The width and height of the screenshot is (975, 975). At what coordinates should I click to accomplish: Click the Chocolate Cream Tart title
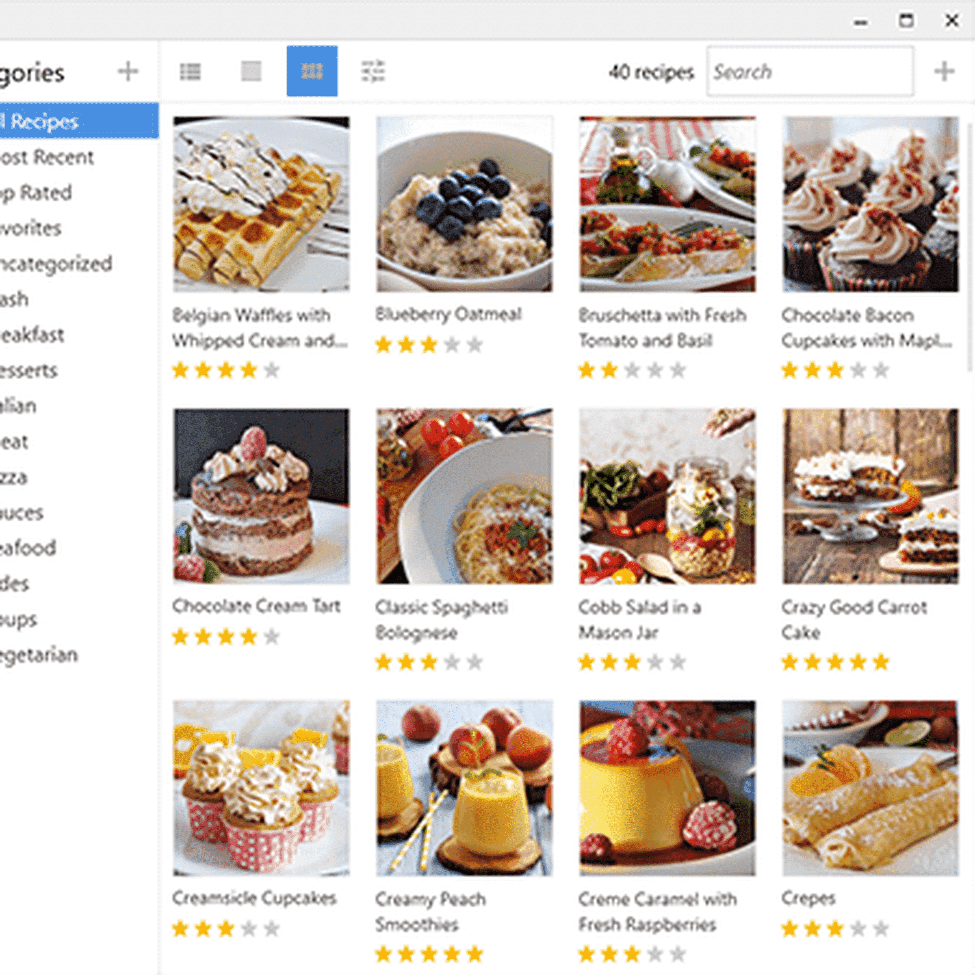coord(256,606)
